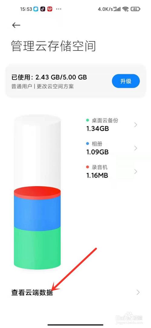The image size is (151, 328).
Task: Tap the blue app notification icon
Action: tap(36, 9)
